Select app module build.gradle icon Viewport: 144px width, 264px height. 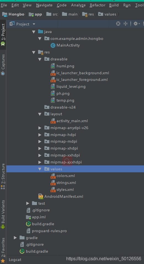(28, 224)
